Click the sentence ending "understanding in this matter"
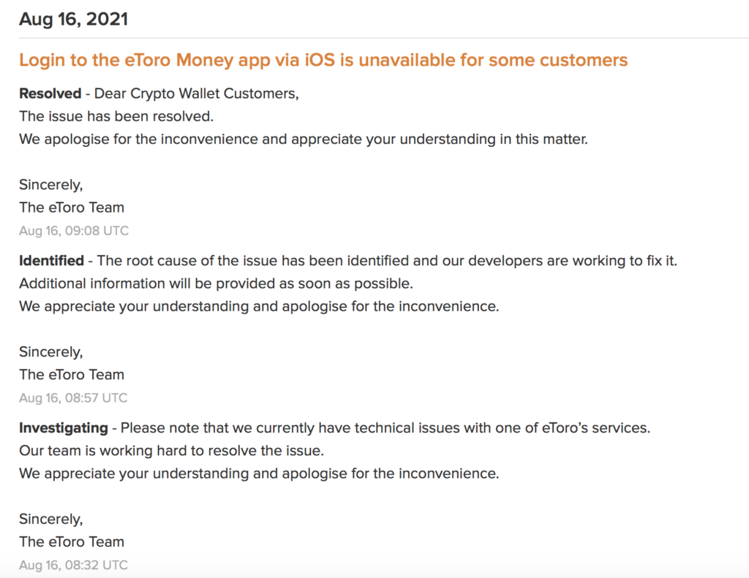 [303, 139]
